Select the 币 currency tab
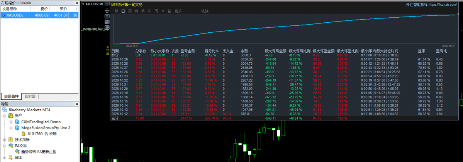Image resolution: width=463 pixels, height=162 pixels. coord(156,11)
